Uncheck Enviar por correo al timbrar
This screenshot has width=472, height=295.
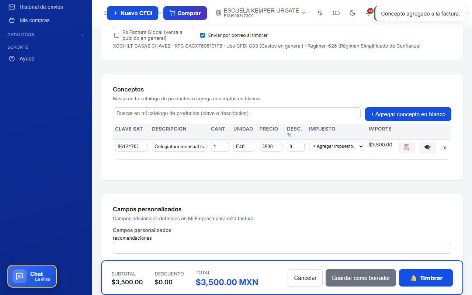click(x=202, y=35)
